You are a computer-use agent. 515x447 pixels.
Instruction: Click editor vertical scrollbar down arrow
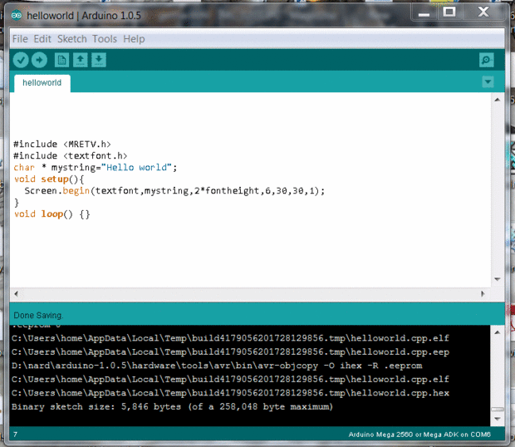pyautogui.click(x=498, y=279)
